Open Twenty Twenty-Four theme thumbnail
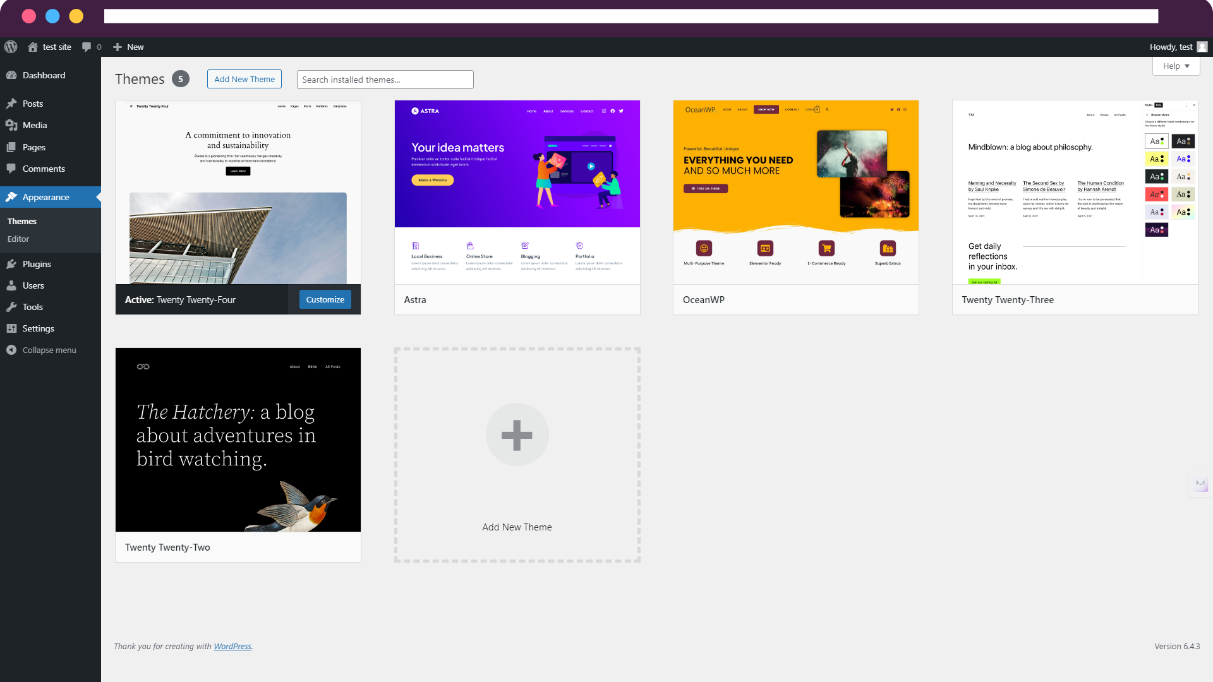The height and width of the screenshot is (682, 1213). 238,192
